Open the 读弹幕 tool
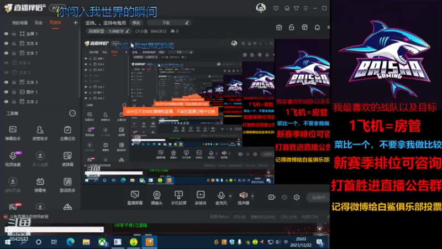 (x=67, y=159)
